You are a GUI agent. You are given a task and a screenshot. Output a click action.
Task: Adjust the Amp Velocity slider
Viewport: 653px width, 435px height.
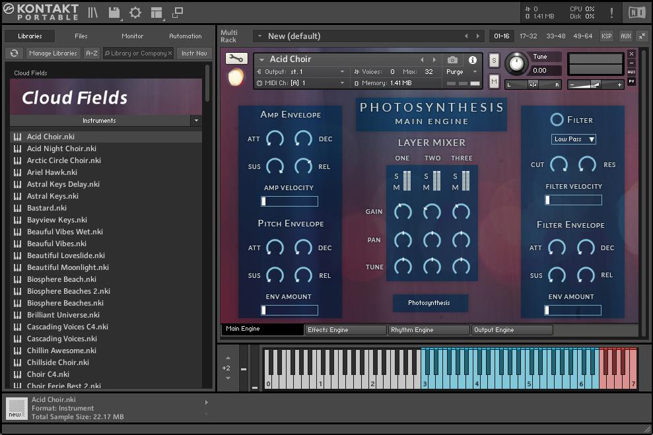(289, 201)
